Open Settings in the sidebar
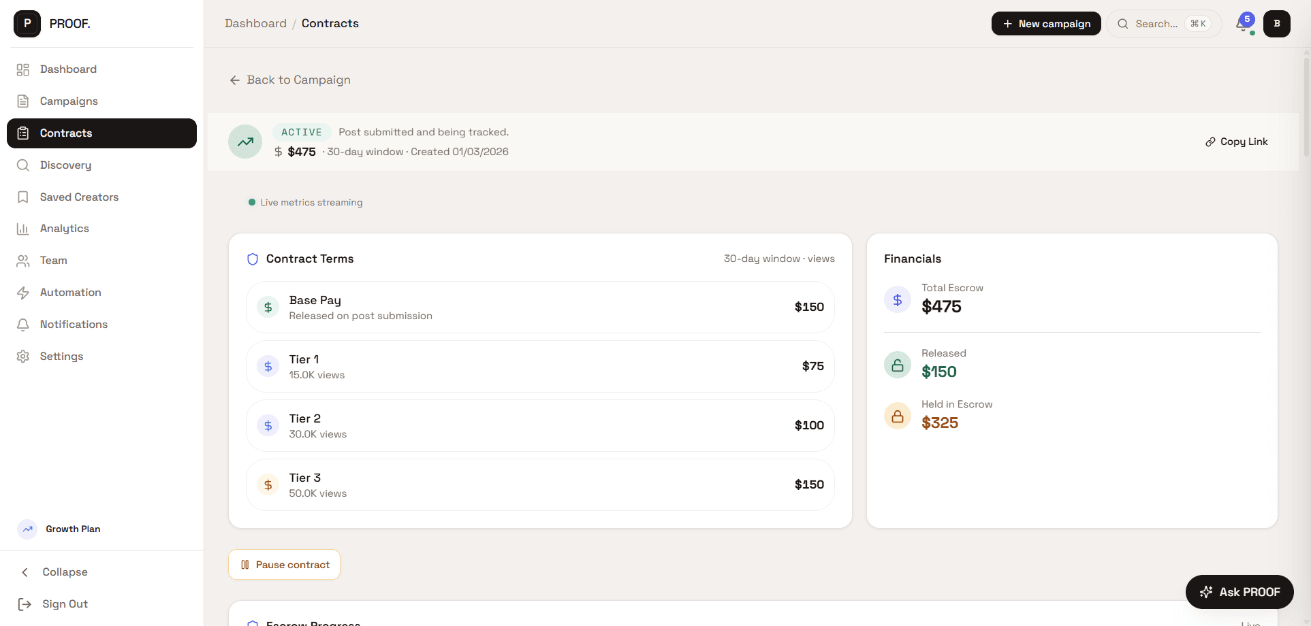 point(101,357)
